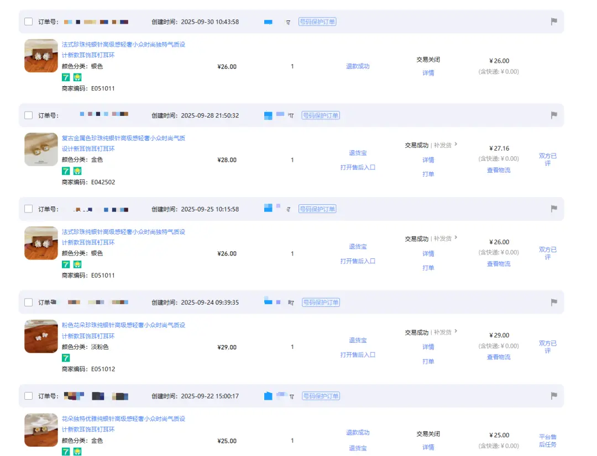
Task: Click the filter funnel icon in the first order header
Action: (x=289, y=22)
